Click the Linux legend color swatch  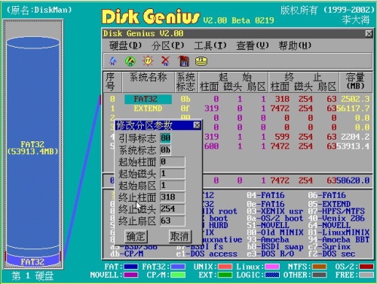point(272,267)
